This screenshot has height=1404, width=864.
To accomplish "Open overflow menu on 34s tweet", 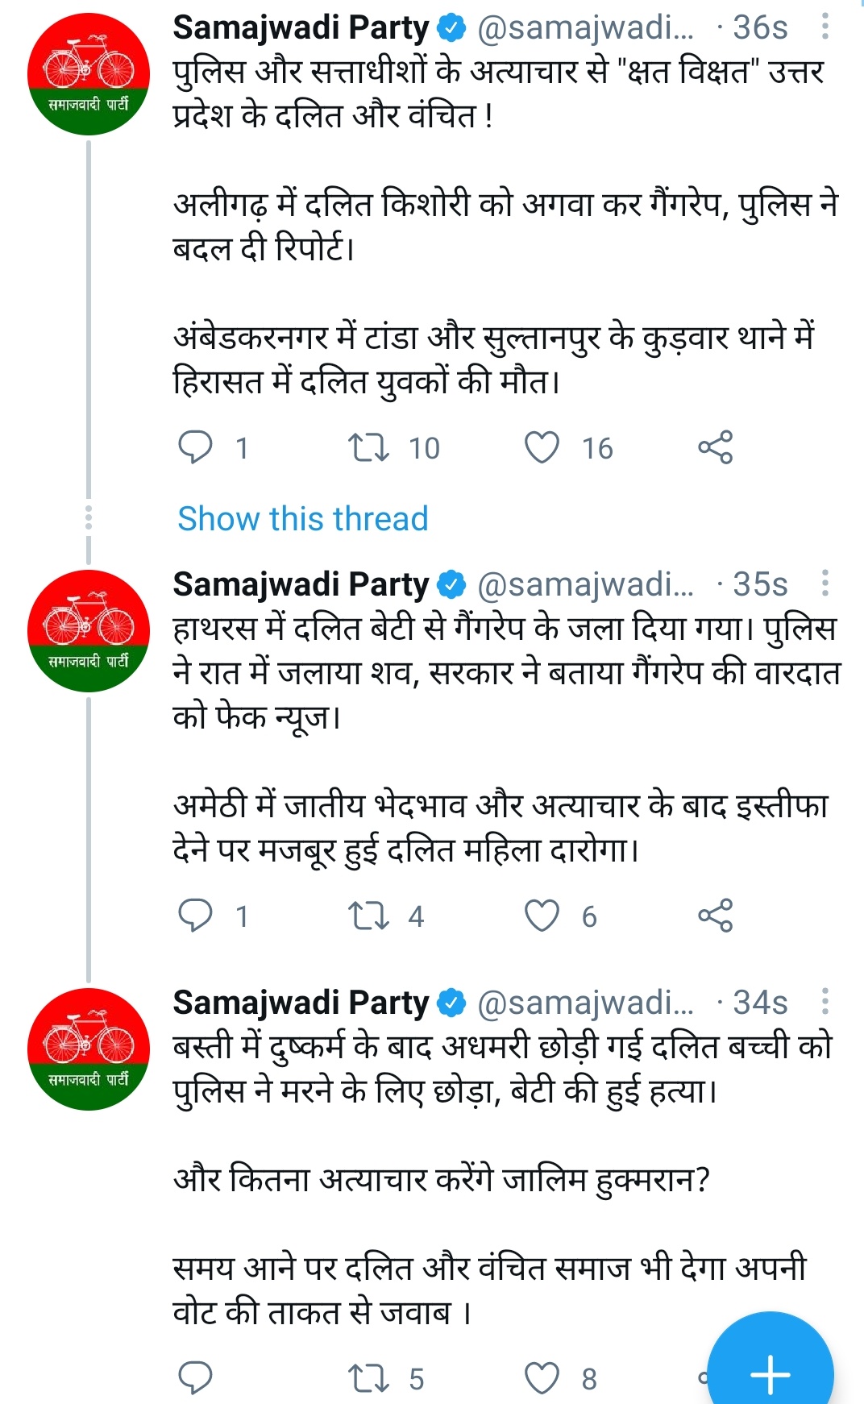I will 825,1002.
